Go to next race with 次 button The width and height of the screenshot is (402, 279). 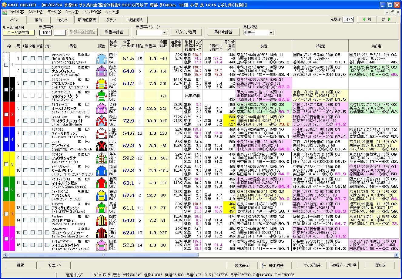click(386, 19)
